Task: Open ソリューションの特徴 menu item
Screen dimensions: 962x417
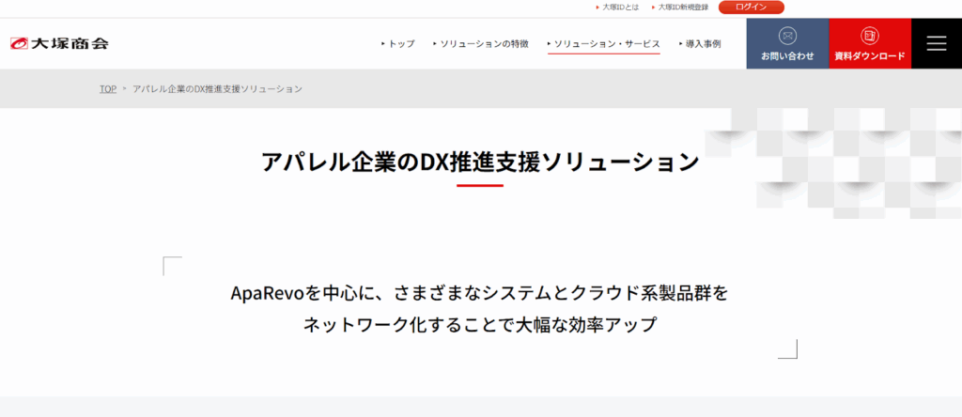Action: tap(484, 44)
